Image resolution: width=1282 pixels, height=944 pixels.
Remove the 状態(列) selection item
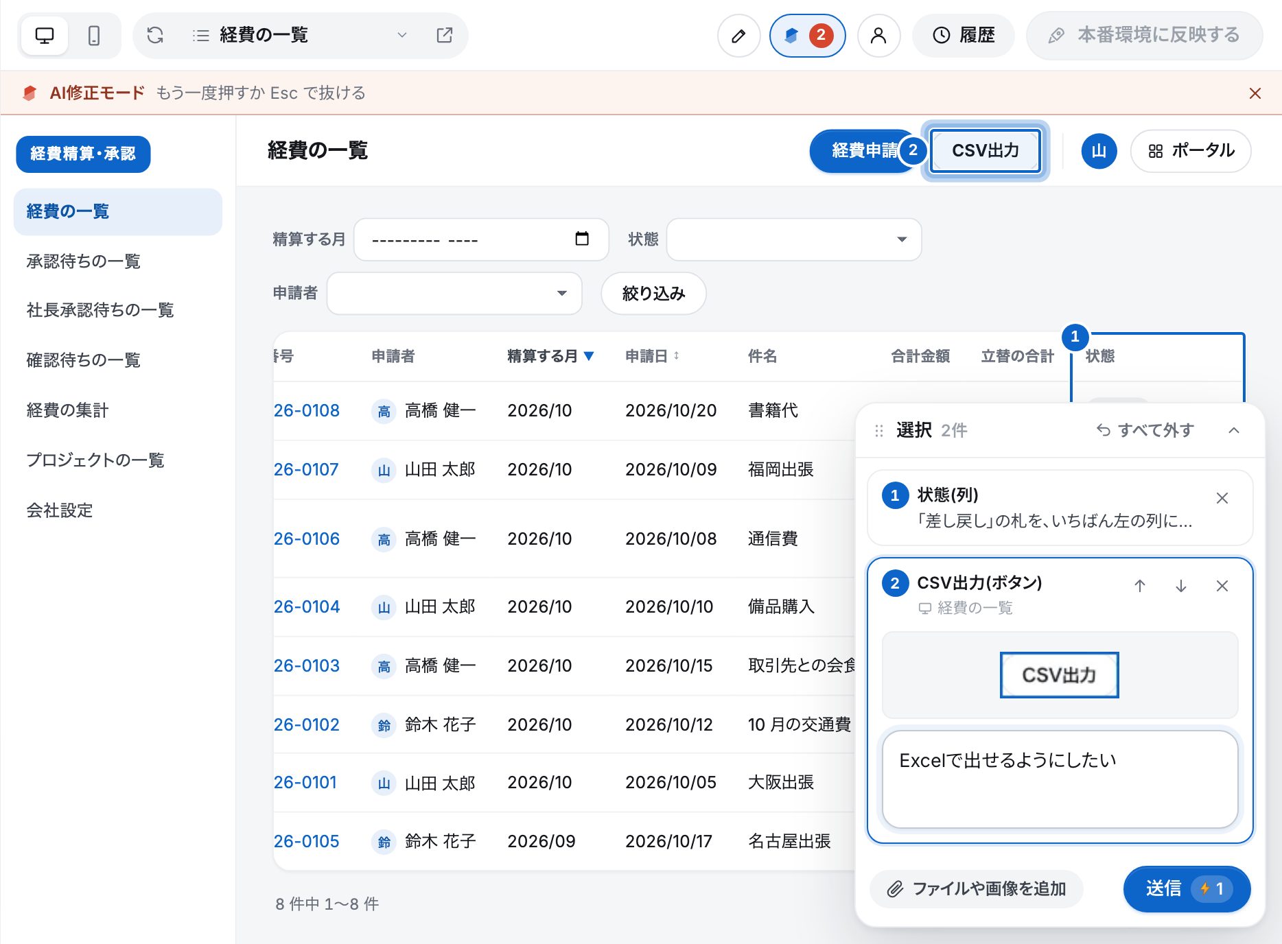[x=1222, y=498]
